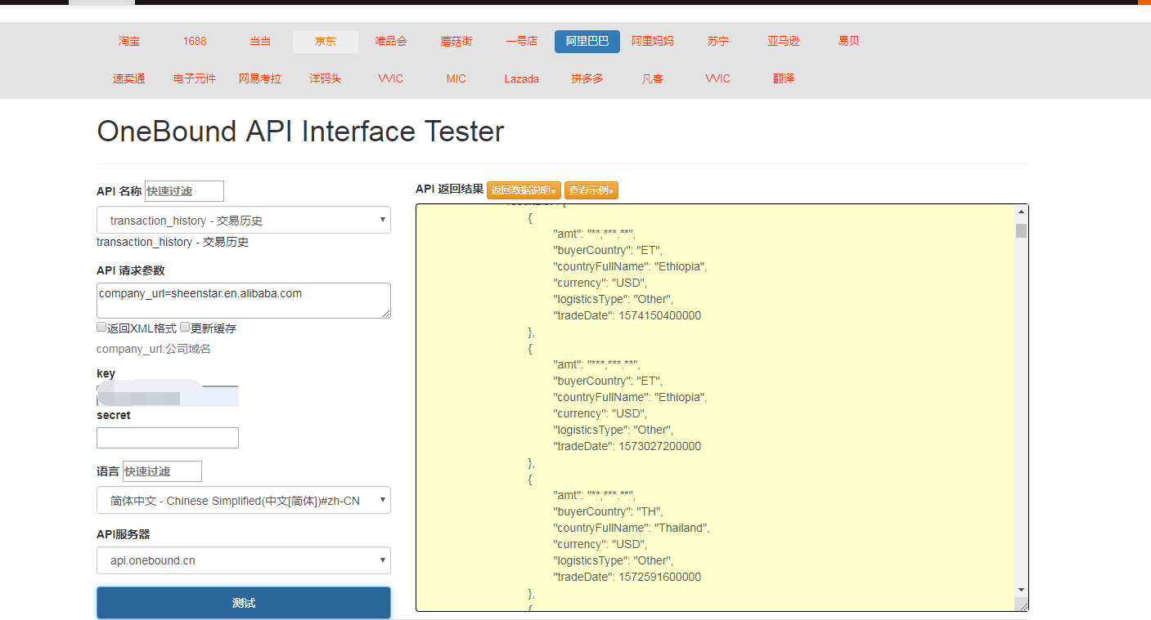Open the 淘宝 platform tab
Image resolution: width=1151 pixels, height=620 pixels.
coord(129,41)
